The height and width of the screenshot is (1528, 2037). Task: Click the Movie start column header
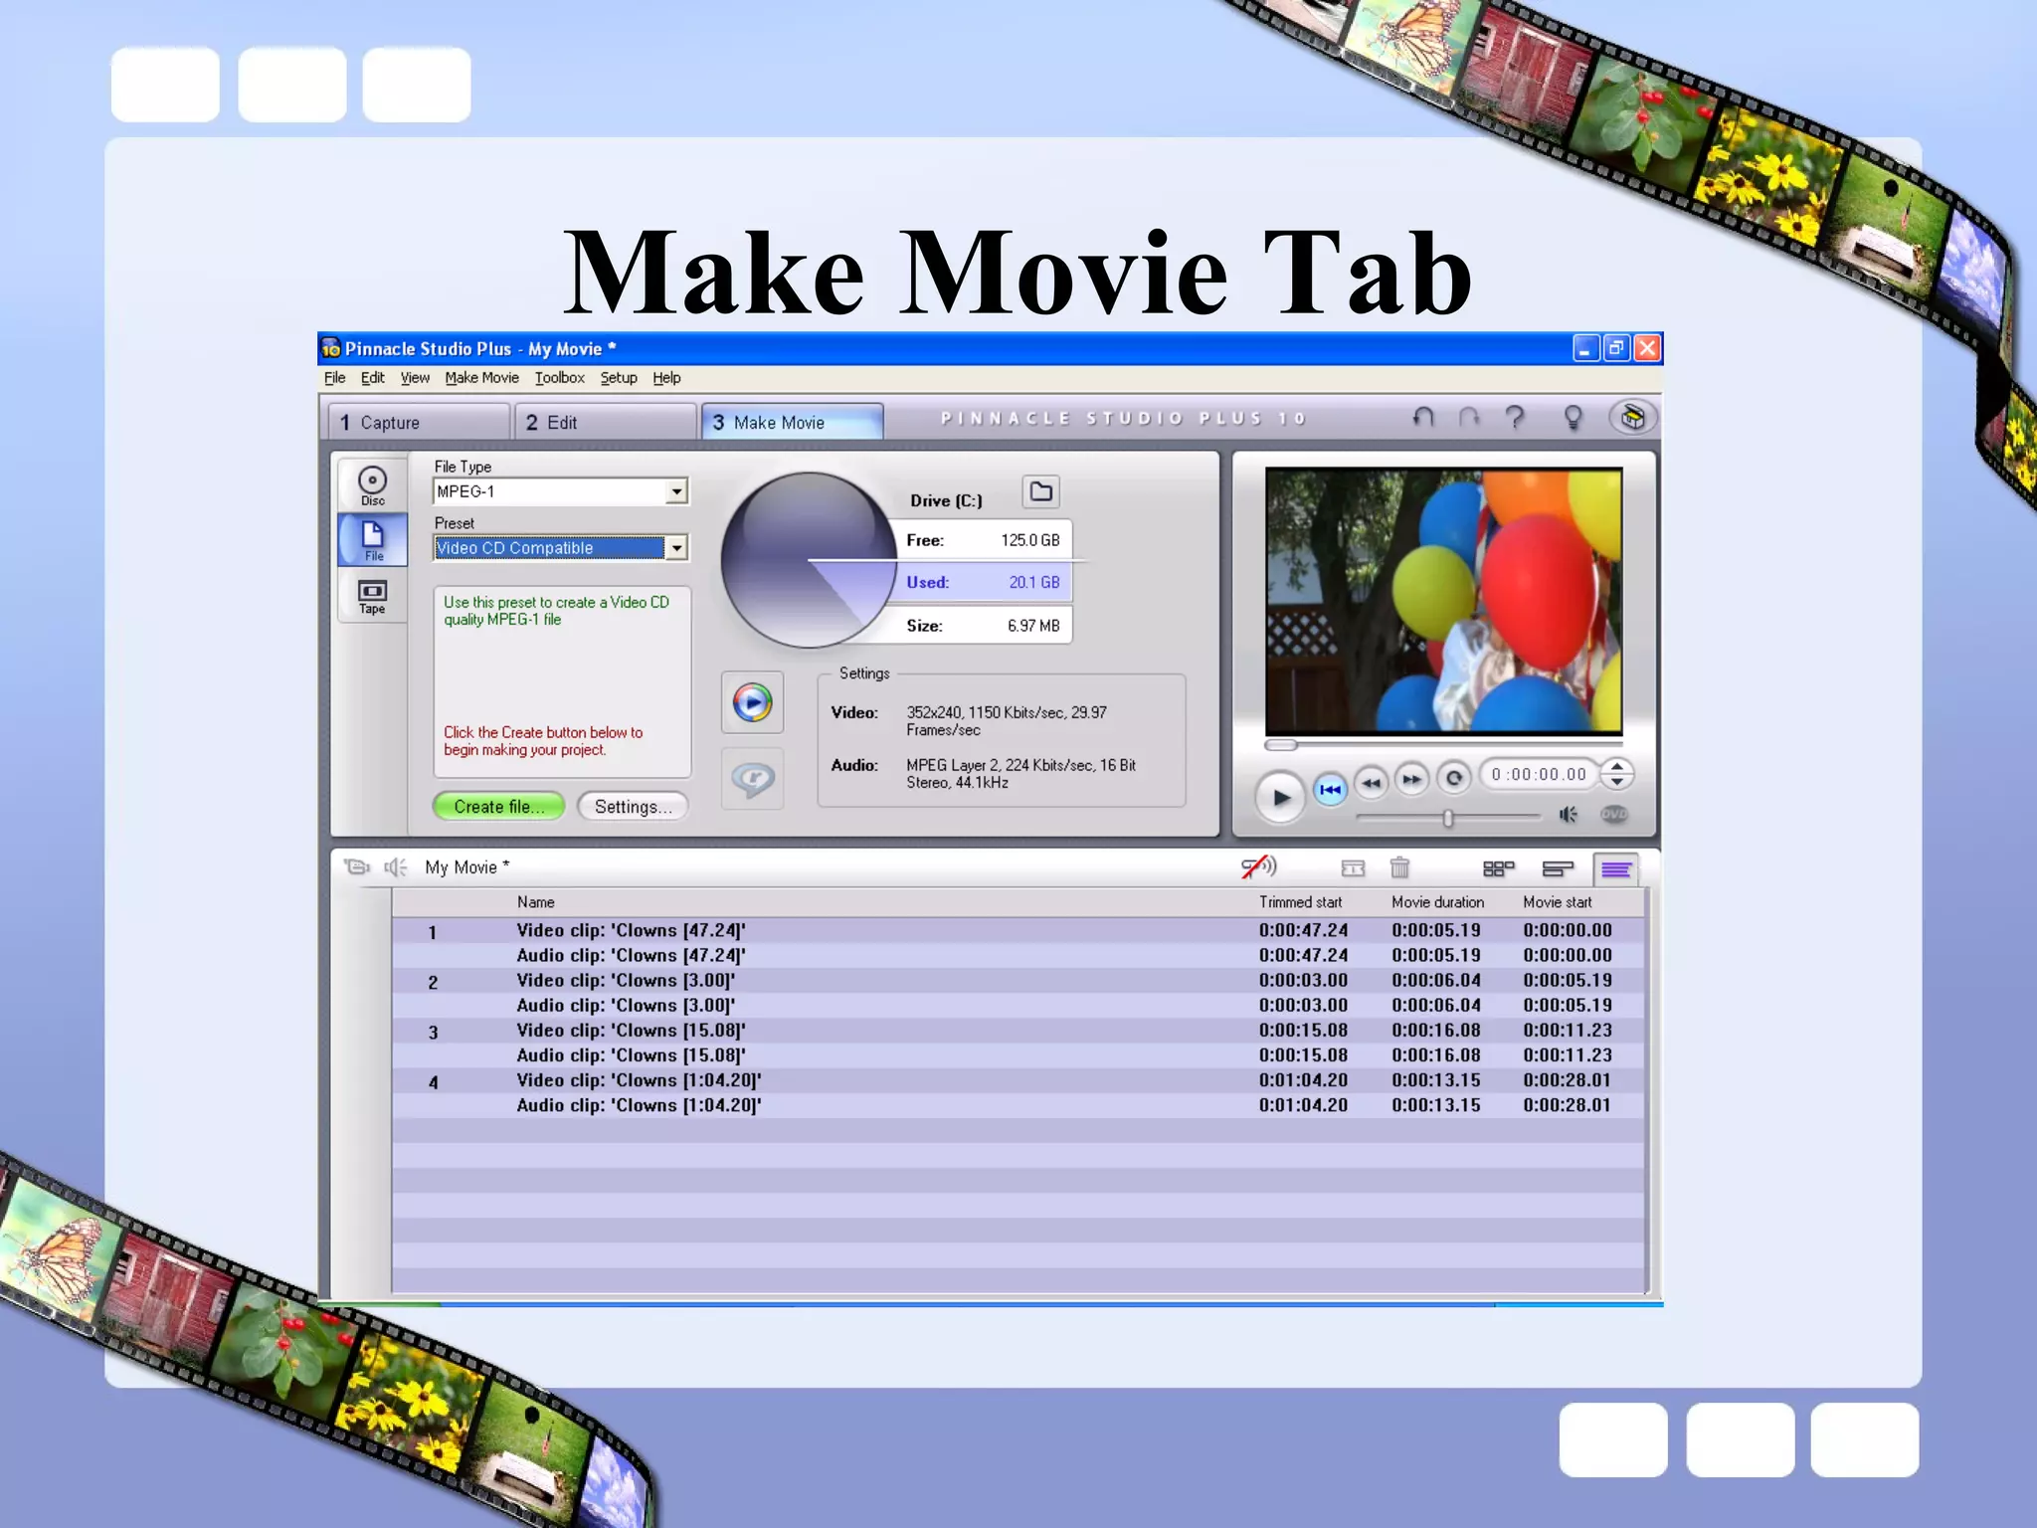point(1557,902)
